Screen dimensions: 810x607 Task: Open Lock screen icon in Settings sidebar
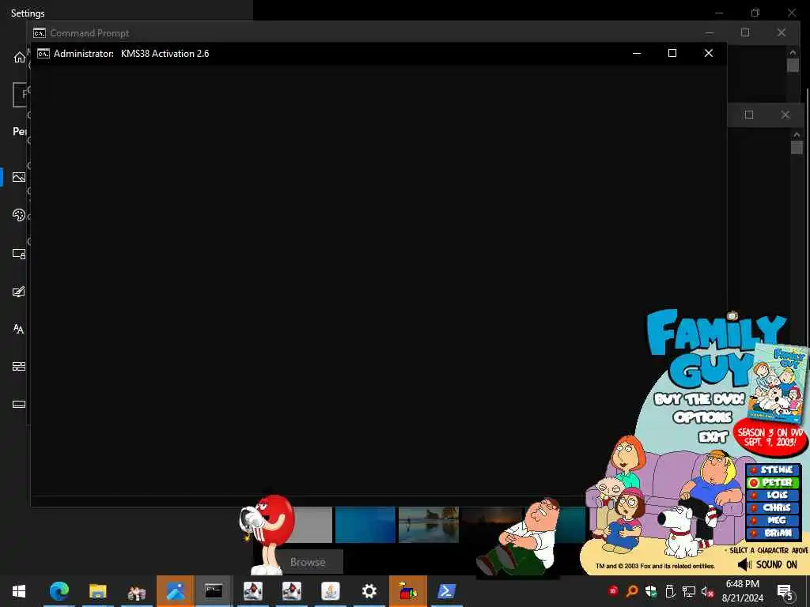(x=19, y=254)
